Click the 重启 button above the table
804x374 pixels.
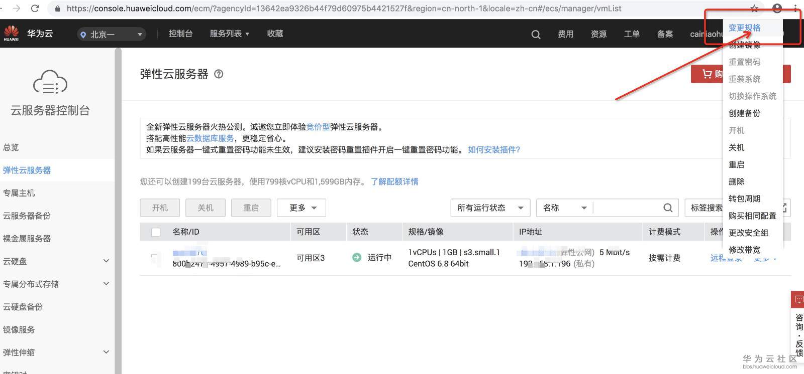(251, 208)
